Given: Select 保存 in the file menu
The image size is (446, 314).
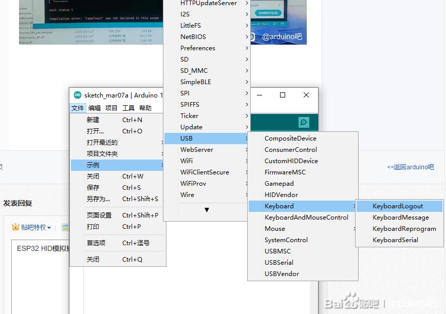Looking at the screenshot, I should (118, 188).
